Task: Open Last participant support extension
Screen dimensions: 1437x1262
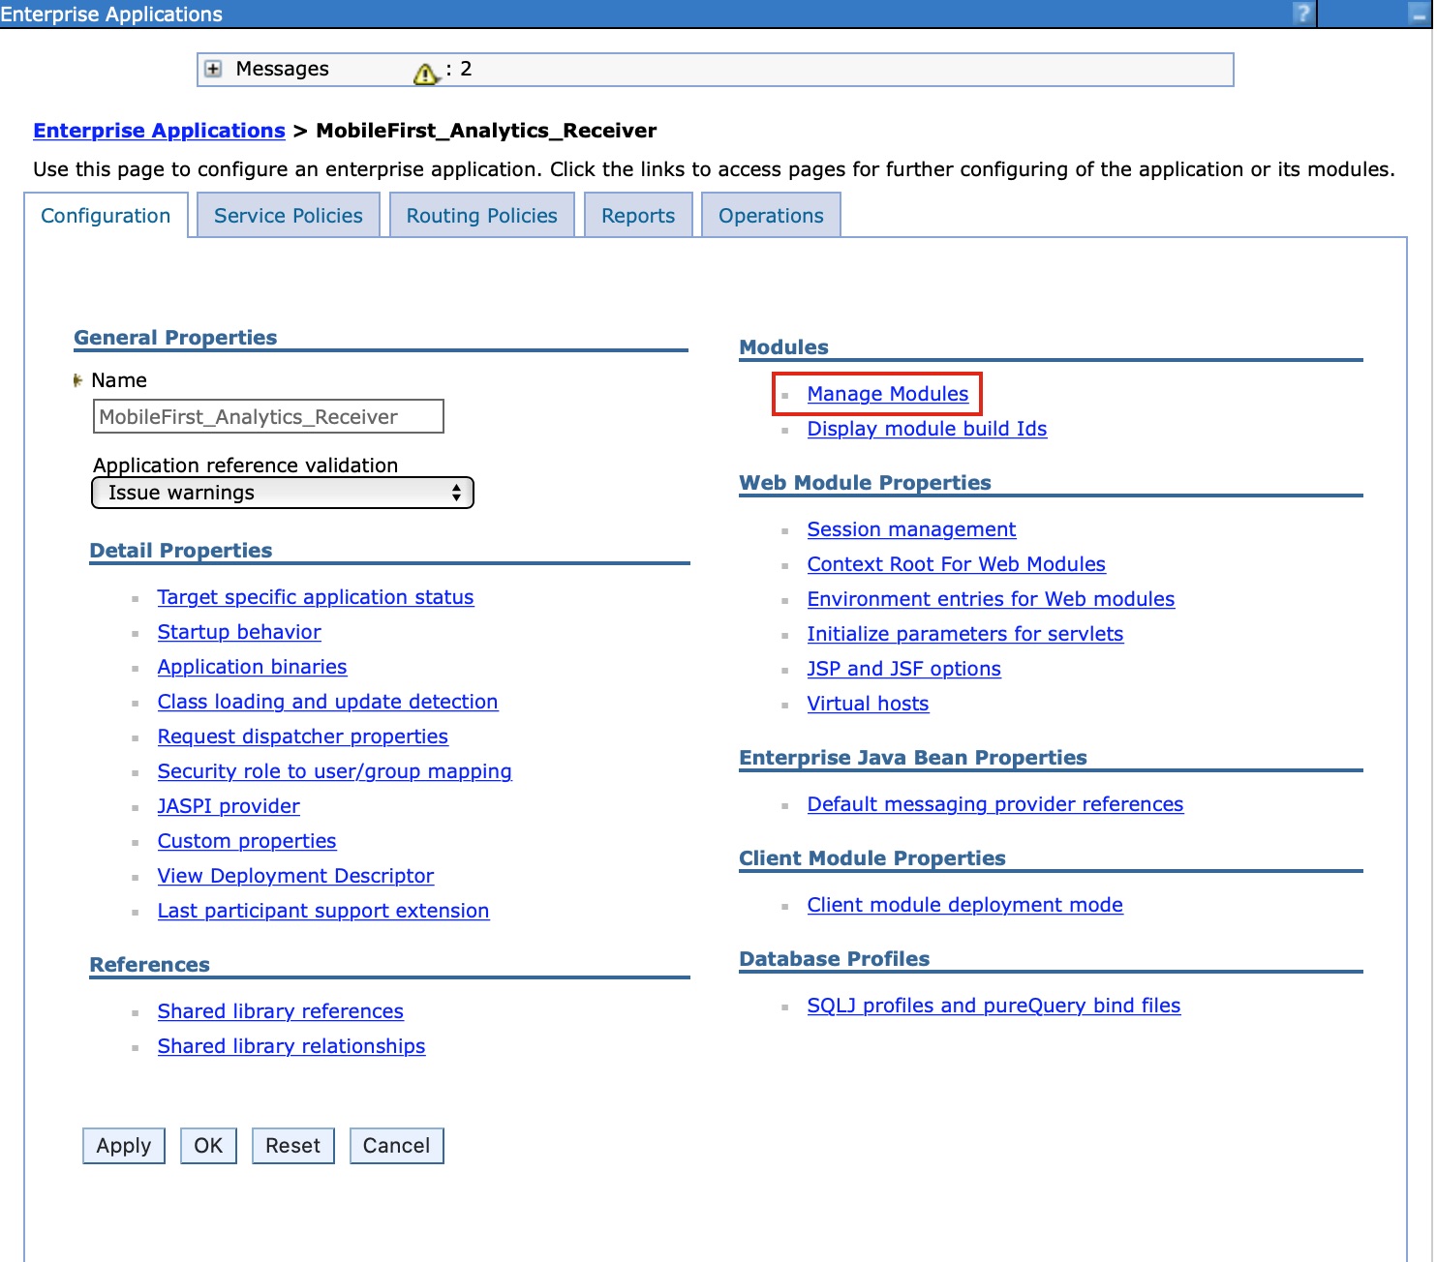Action: click(x=323, y=911)
